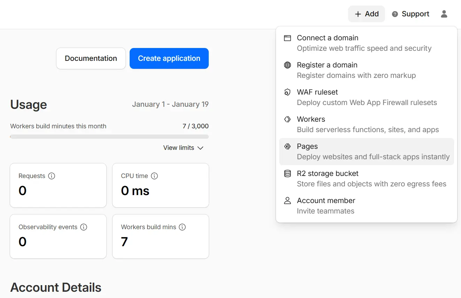Image resolution: width=461 pixels, height=298 pixels.
Task: Collapse the Add dropdown menu
Action: click(x=367, y=14)
